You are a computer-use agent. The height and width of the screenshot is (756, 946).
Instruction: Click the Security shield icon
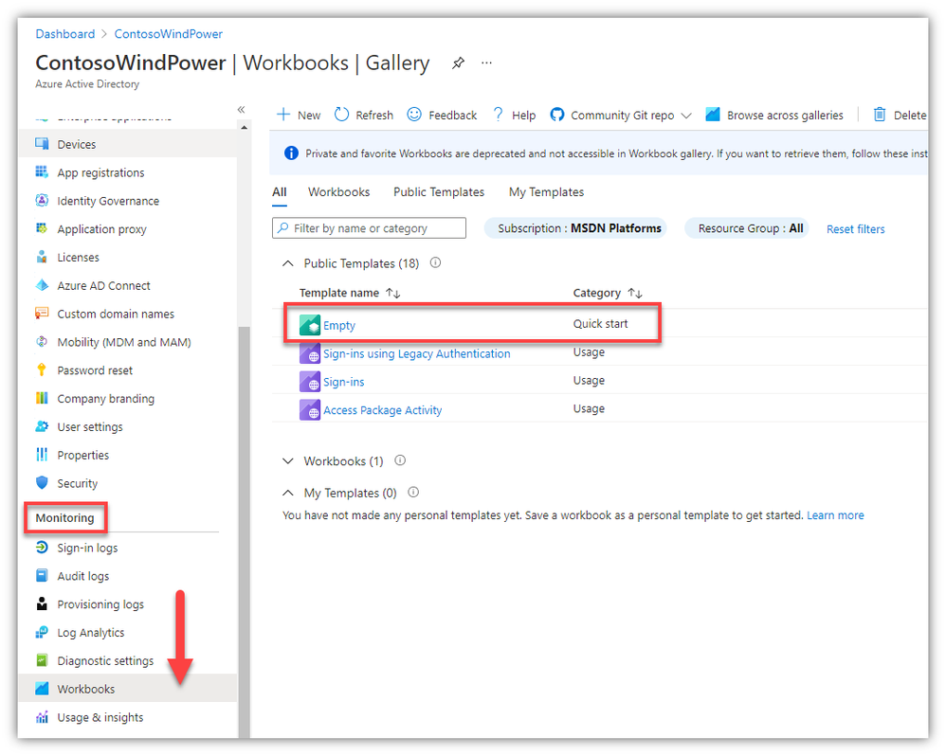42,483
